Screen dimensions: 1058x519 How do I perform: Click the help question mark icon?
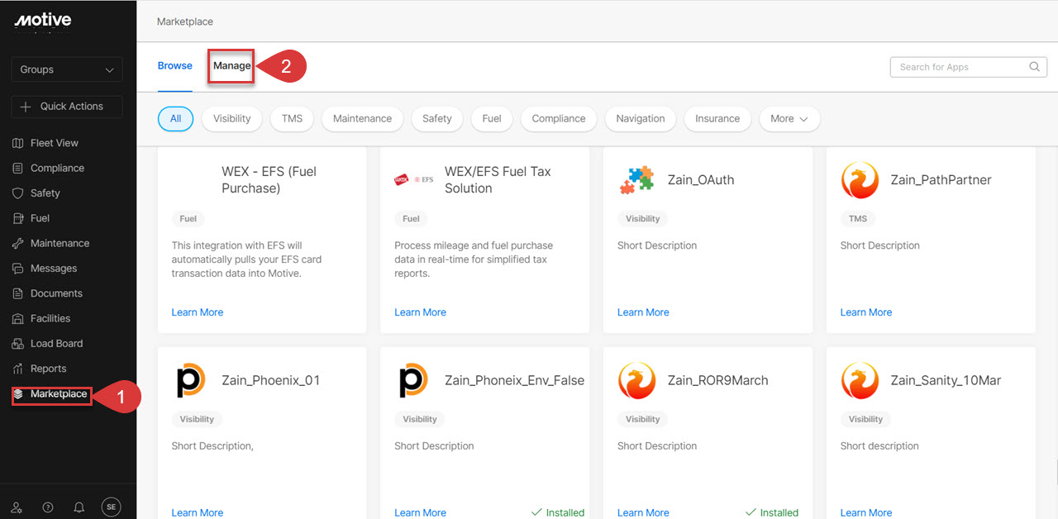48,507
